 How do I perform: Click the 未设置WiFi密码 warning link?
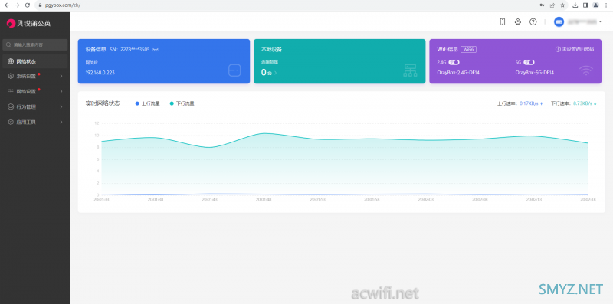pos(575,50)
